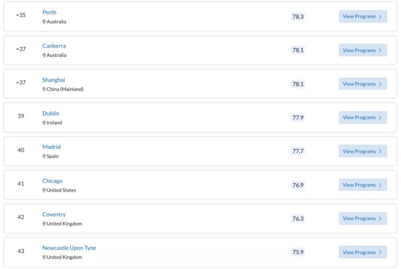Click the location pin next to Spain
The height and width of the screenshot is (269, 401).
click(44, 157)
